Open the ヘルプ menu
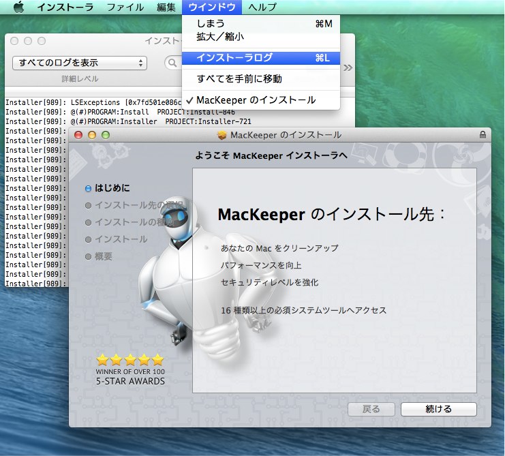The height and width of the screenshot is (456, 505). click(x=262, y=7)
